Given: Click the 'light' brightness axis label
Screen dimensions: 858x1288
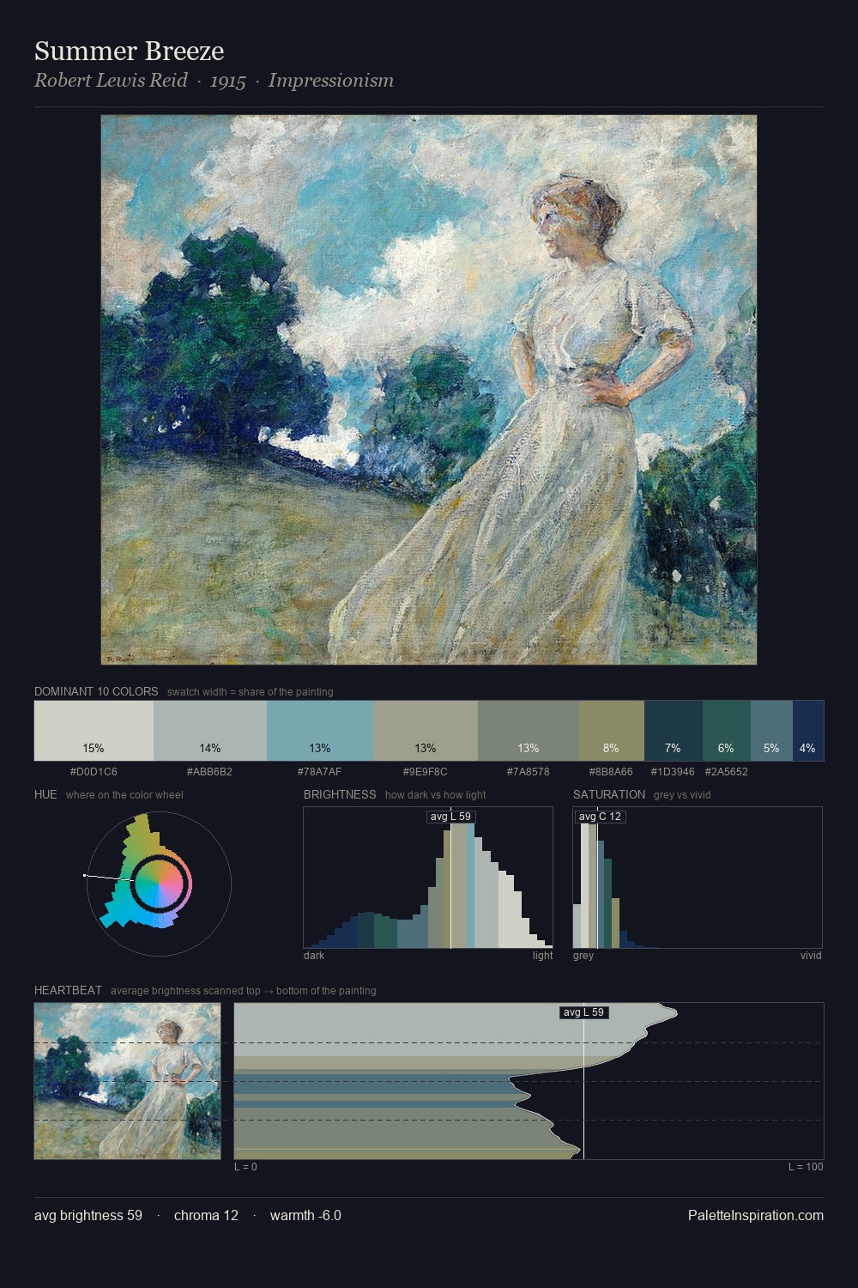Looking at the screenshot, I should (543, 955).
